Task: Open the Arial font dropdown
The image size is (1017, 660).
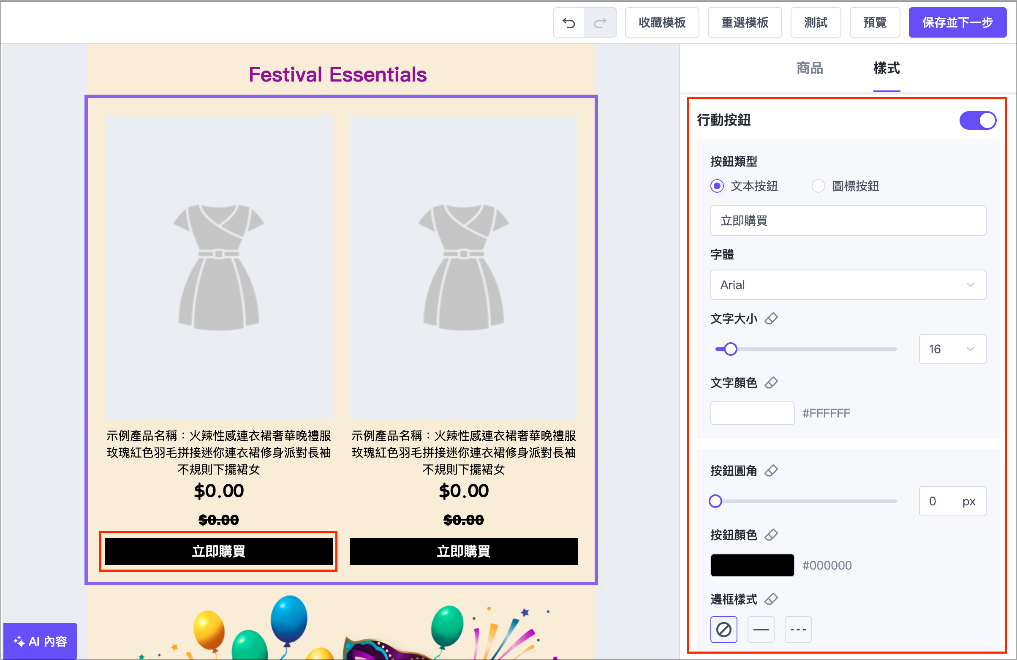Action: [848, 285]
